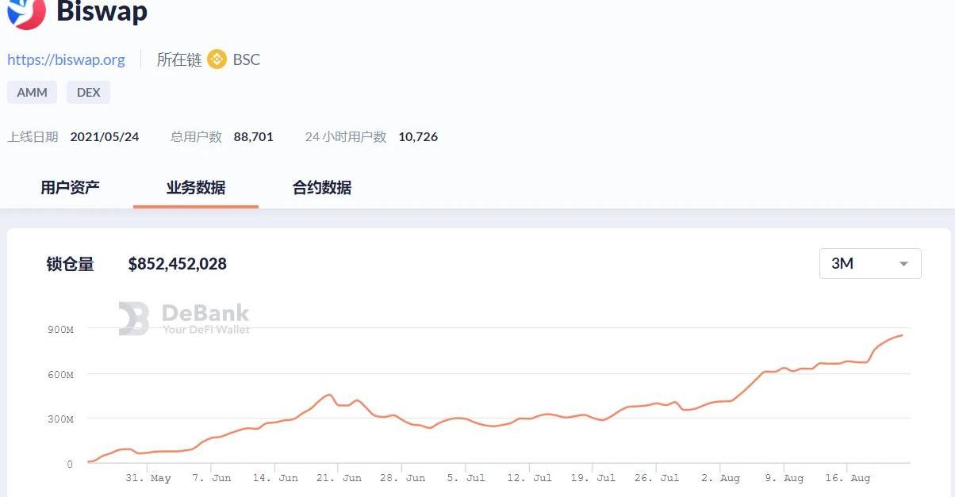The image size is (955, 497).
Task: Click the chart line's latest end point
Action: pyautogui.click(x=902, y=335)
